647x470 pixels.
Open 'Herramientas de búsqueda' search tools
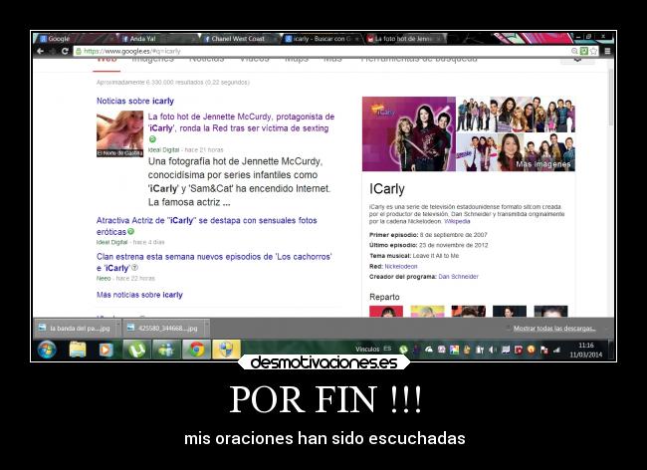tap(419, 59)
